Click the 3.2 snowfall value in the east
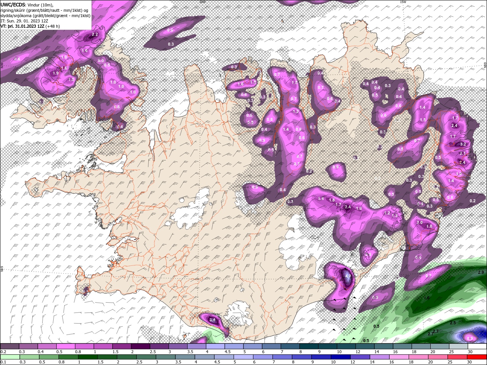Image resolution: width=487 pixels, height=365 pixels. (463, 144)
